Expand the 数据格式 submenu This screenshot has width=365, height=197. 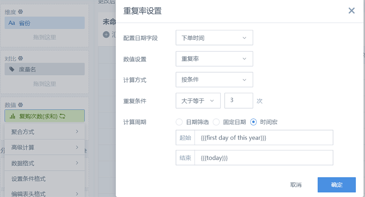(45, 163)
